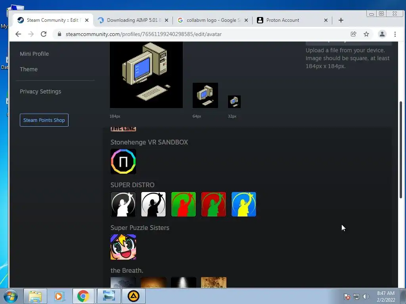Click the padlock site info icon
The width and height of the screenshot is (406, 304).
coord(59,34)
